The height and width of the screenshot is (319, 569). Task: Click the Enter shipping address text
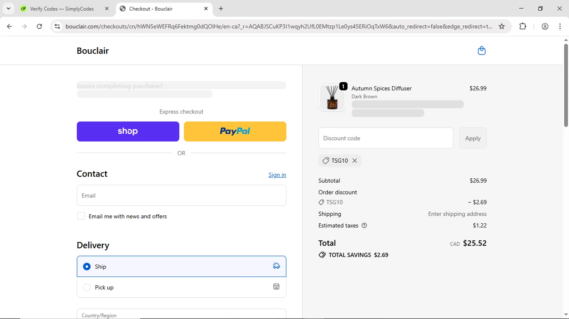[x=457, y=214]
